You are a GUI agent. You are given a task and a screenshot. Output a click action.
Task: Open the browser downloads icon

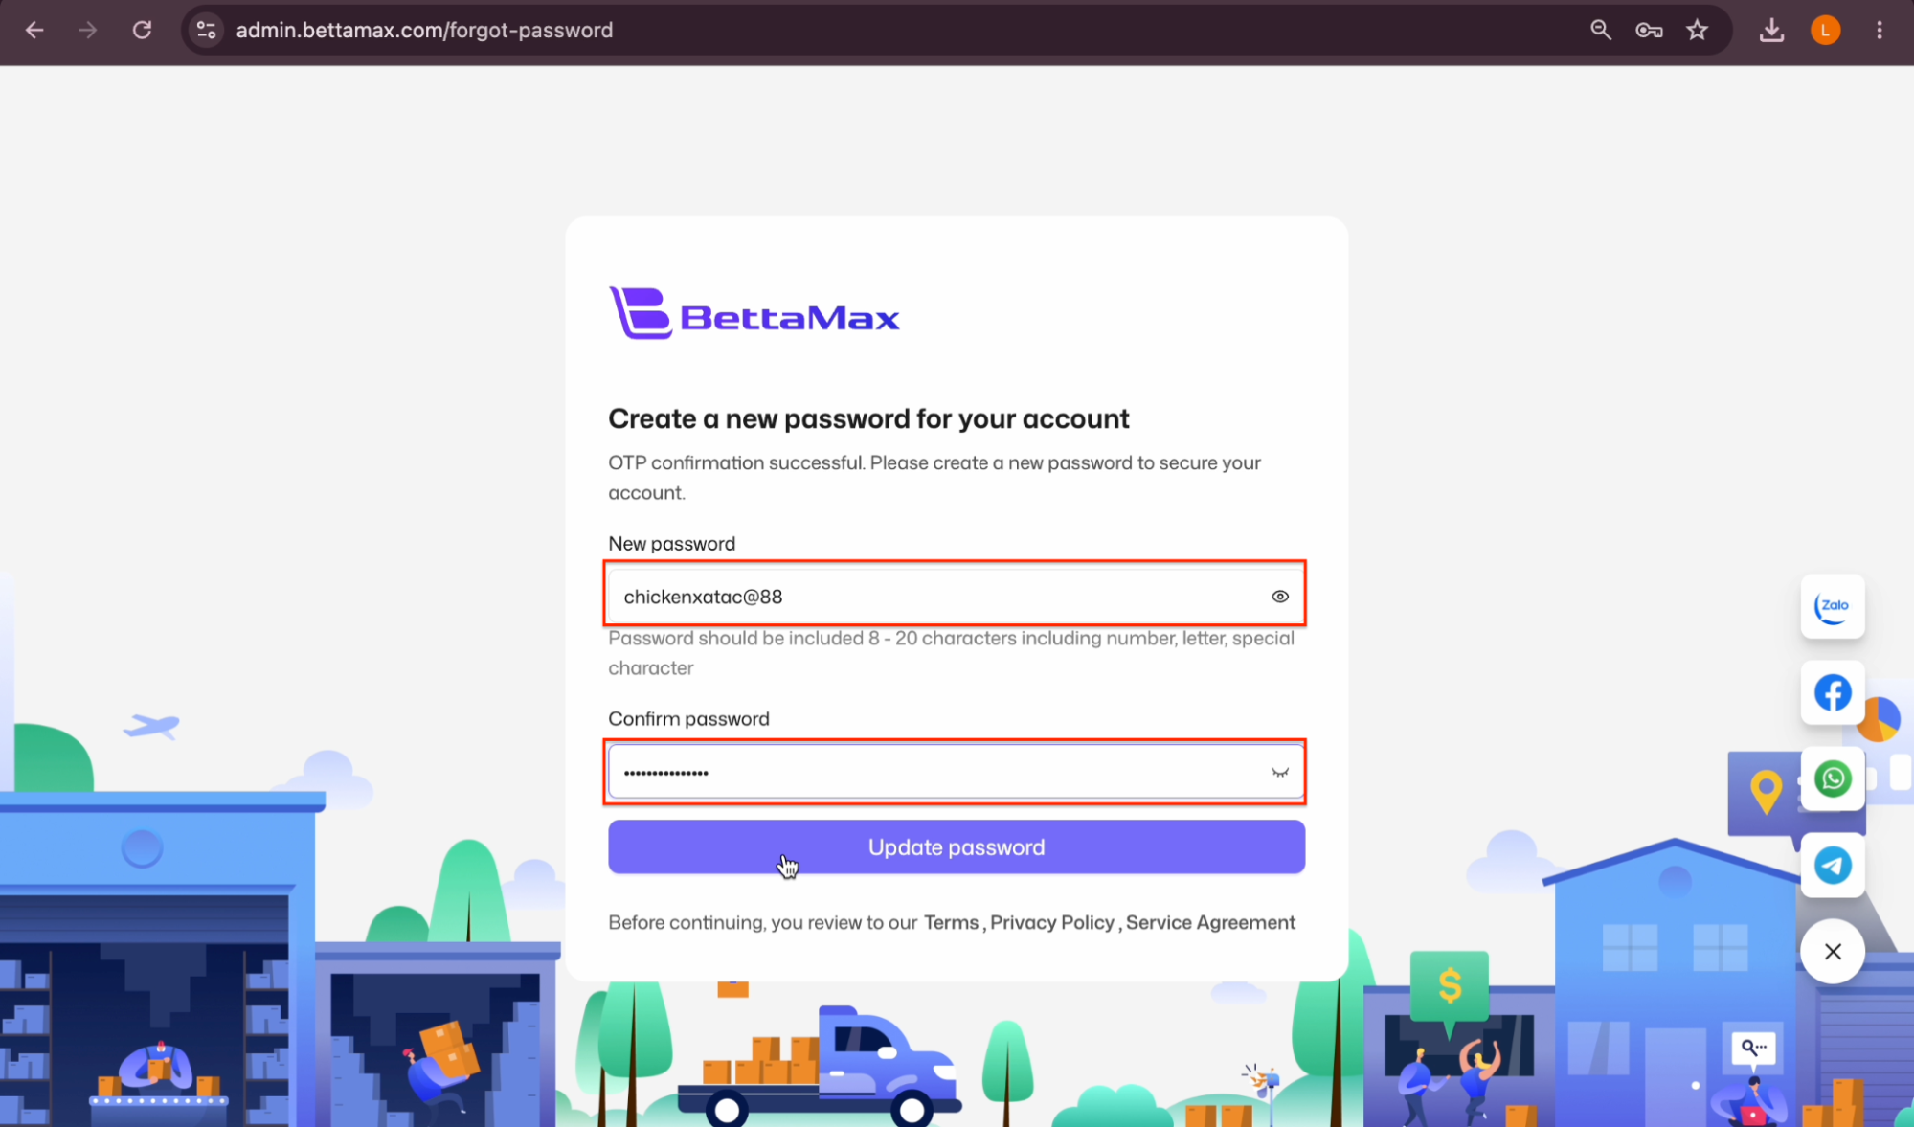click(x=1771, y=30)
